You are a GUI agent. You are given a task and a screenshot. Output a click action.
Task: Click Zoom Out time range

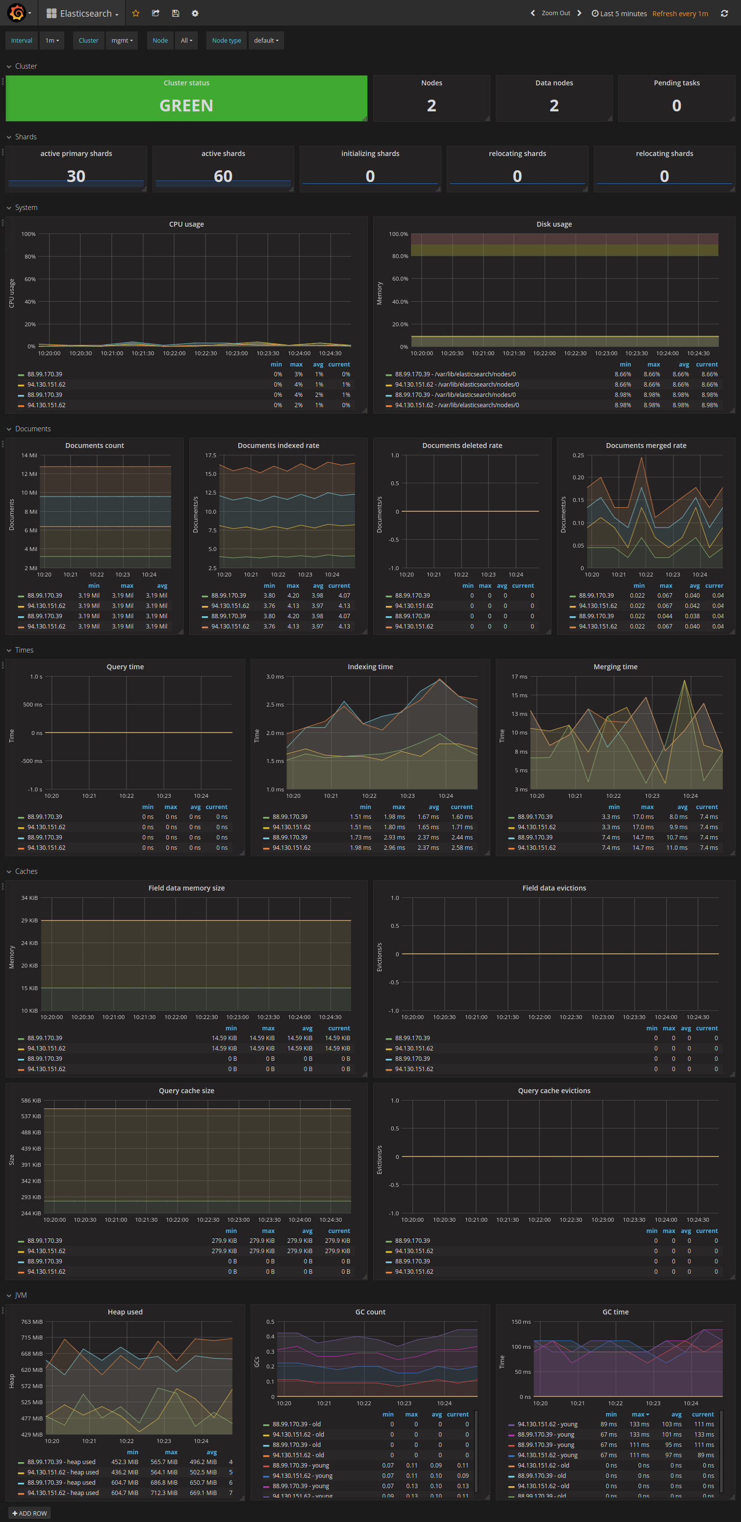556,13
